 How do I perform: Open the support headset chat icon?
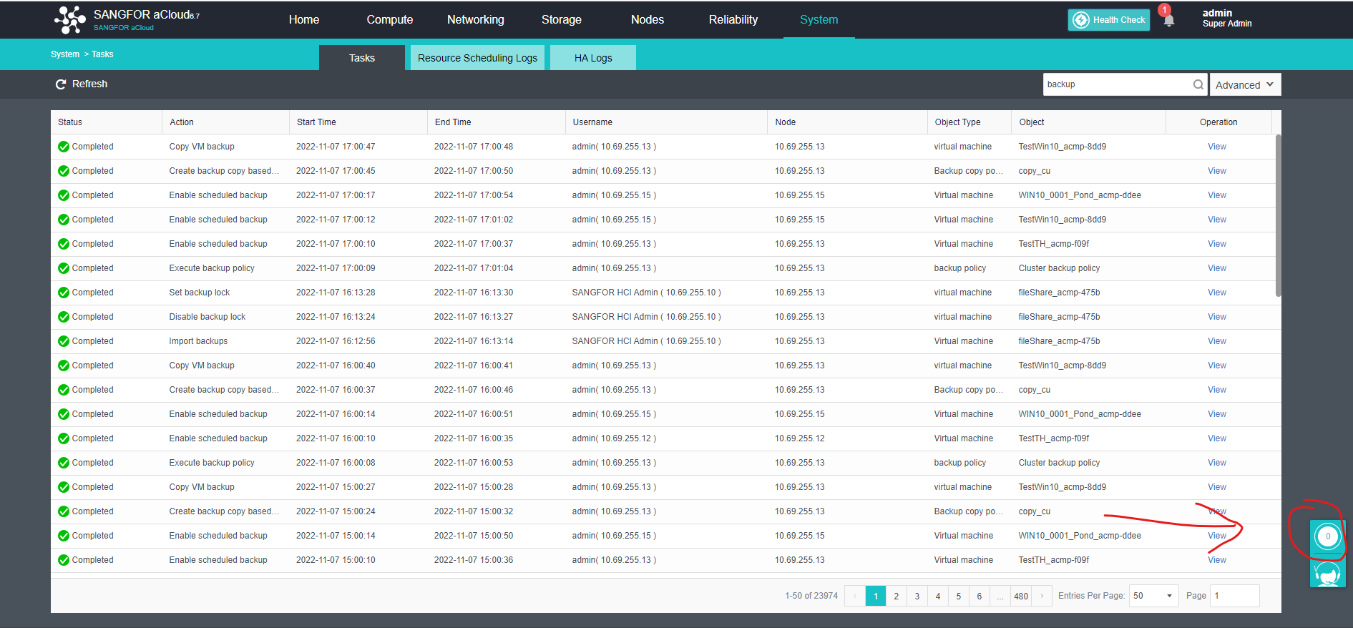pyautogui.click(x=1328, y=574)
